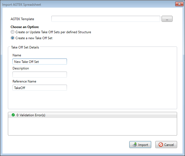Open the file browser with the ellipsis button
The width and height of the screenshot is (185, 156).
(167, 19)
